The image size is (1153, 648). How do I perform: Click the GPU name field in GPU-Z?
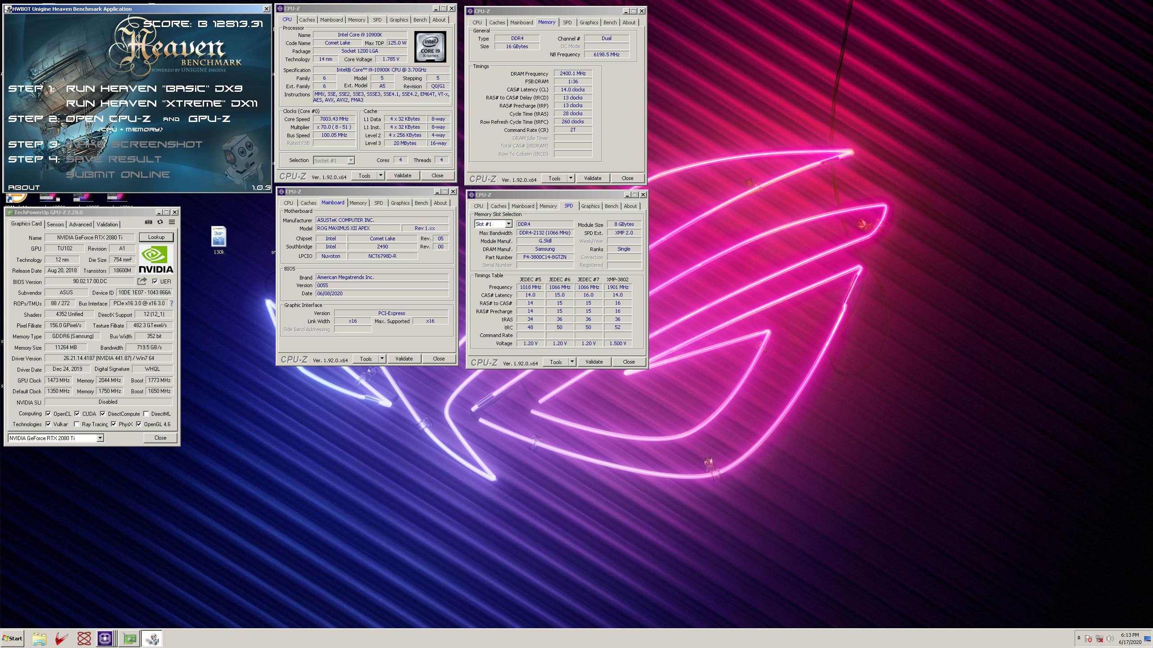tap(90, 237)
